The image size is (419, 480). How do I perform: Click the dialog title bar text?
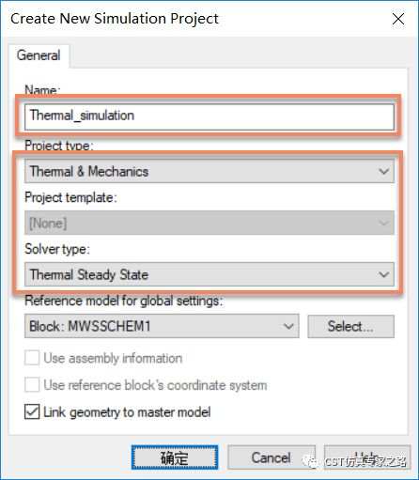point(115,19)
